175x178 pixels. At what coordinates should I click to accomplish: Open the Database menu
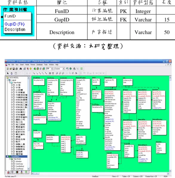(39, 65)
